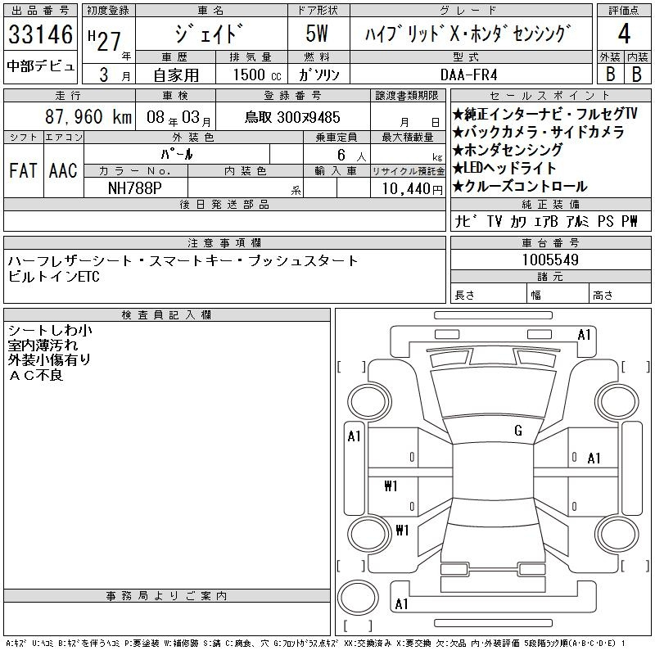Click the inspector note 外装小傷有り
This screenshot has width=655, height=655.
pyautogui.click(x=49, y=359)
